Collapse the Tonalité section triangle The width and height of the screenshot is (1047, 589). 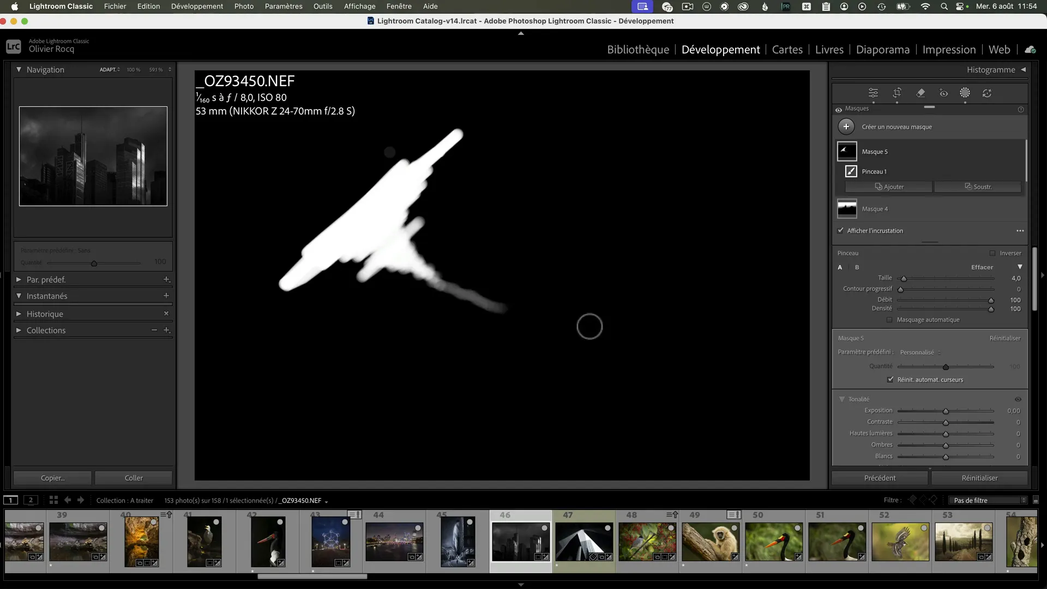842,399
